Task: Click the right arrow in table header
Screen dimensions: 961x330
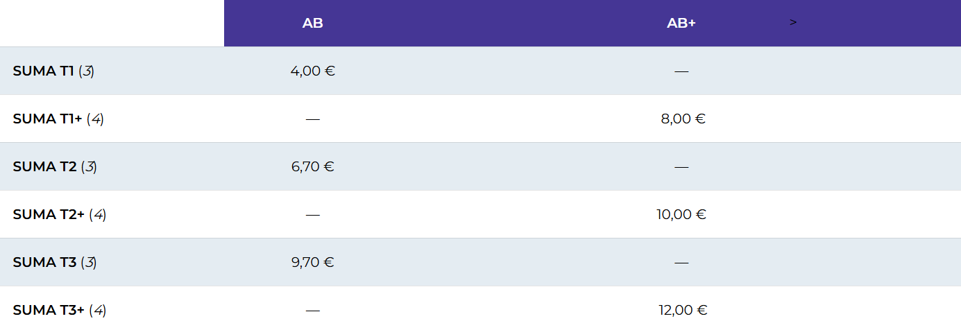Action: coord(793,22)
